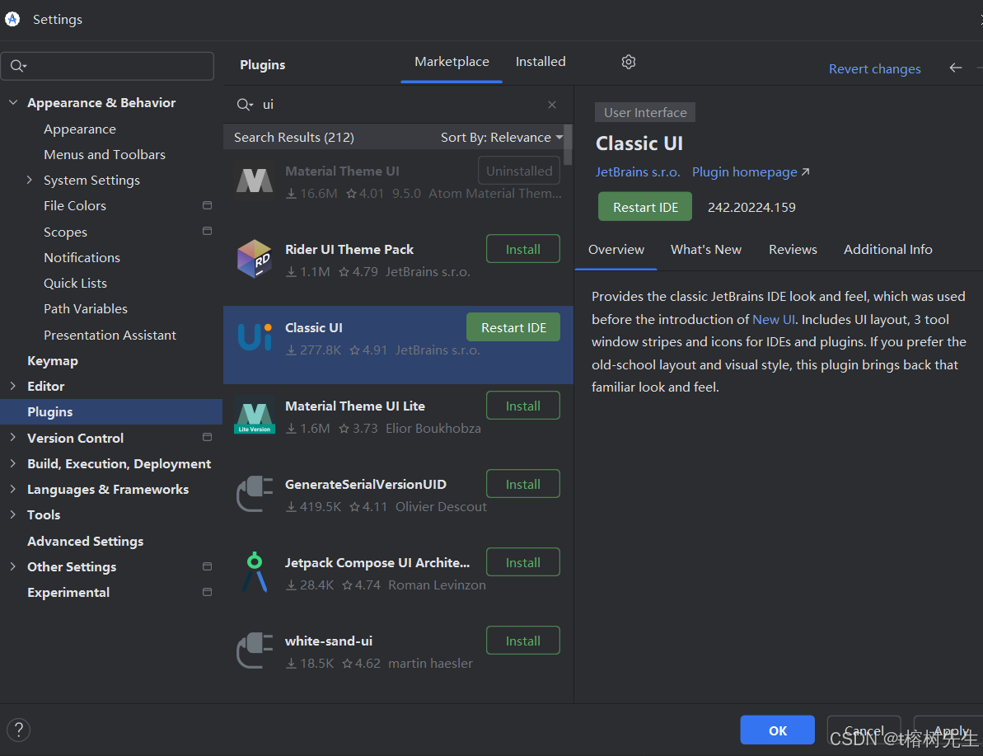Viewport: 983px width, 756px height.
Task: Click the project-level marker beside File Colors
Action: tap(208, 206)
